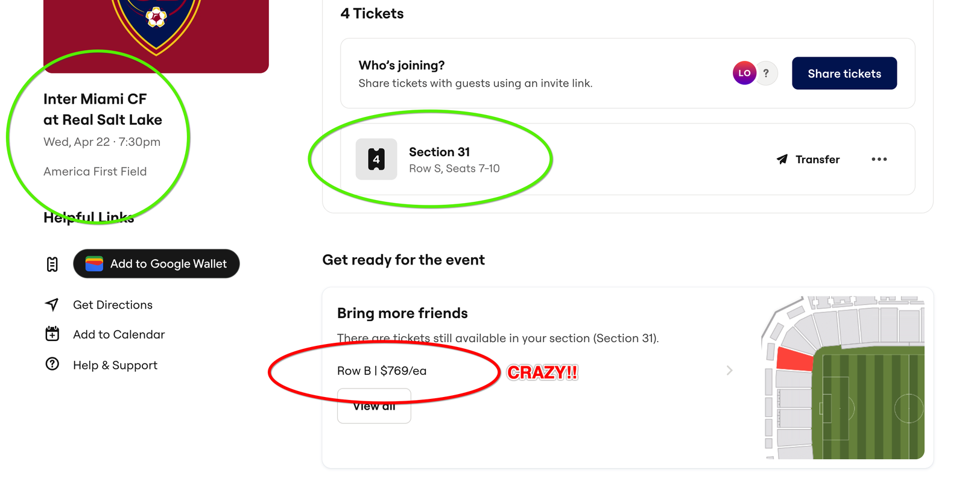Open the Help & Support link
The image size is (965, 488).
pyautogui.click(x=115, y=365)
